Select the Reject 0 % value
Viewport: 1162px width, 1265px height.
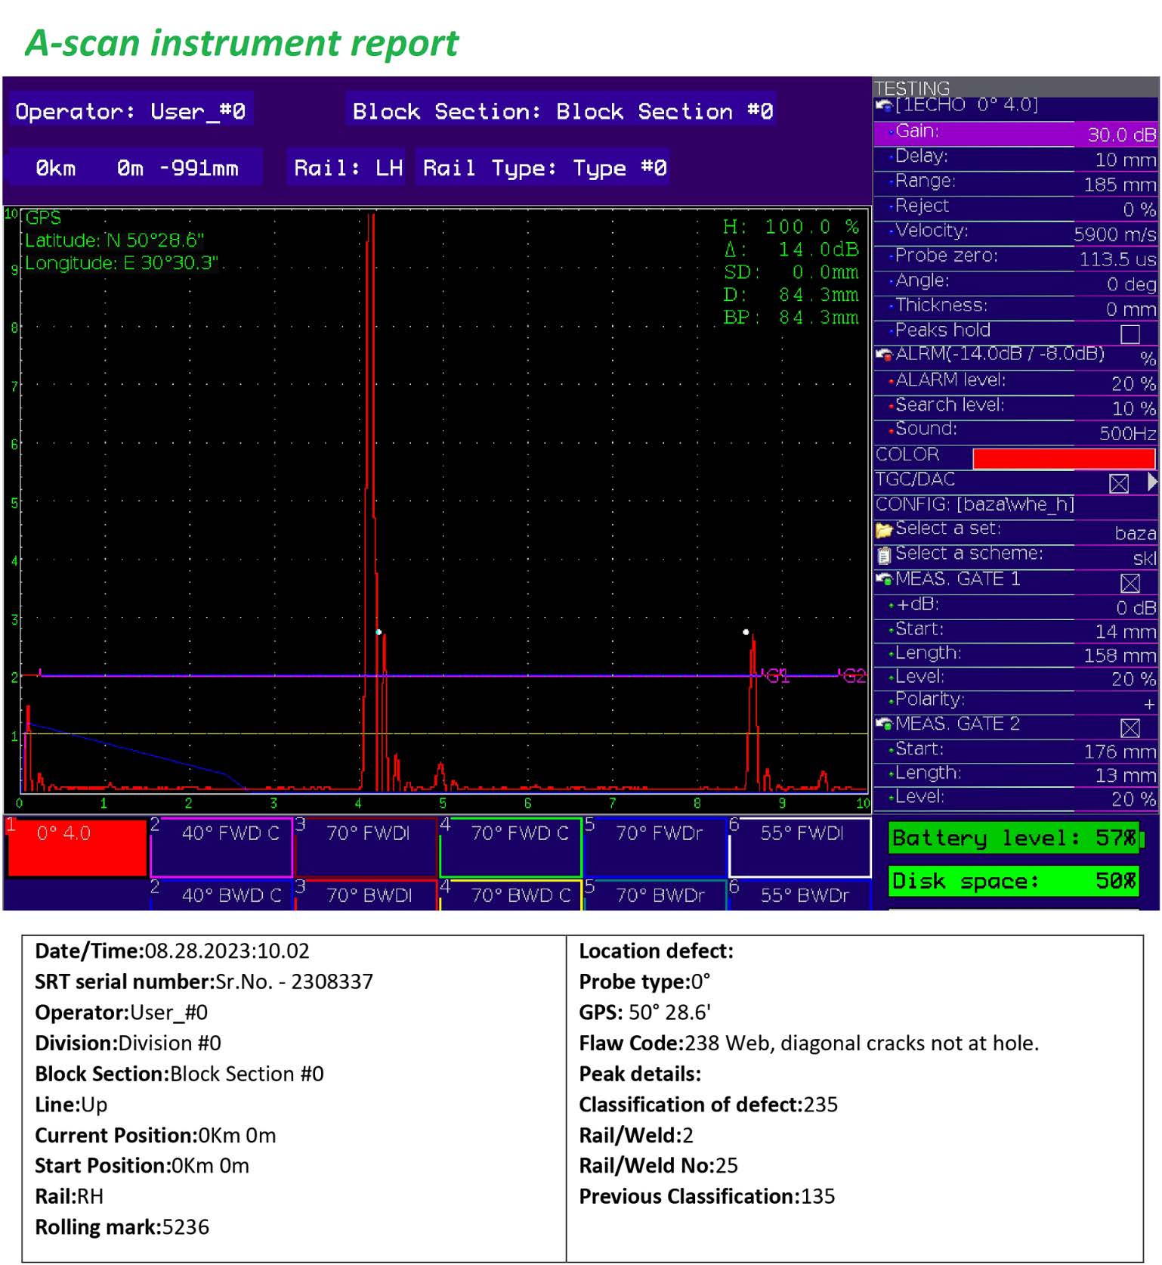[x=1139, y=209]
